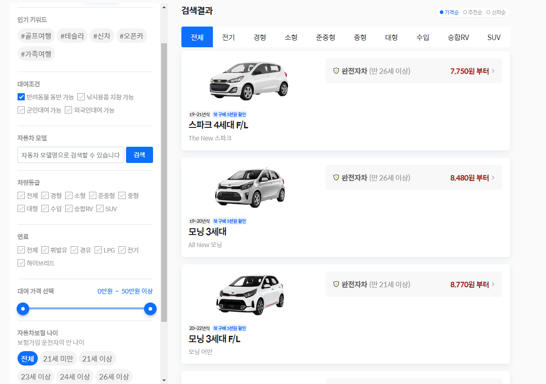The width and height of the screenshot is (546, 384).
Task: Check the 하이브리드 fuel checkbox
Action: (x=21, y=262)
